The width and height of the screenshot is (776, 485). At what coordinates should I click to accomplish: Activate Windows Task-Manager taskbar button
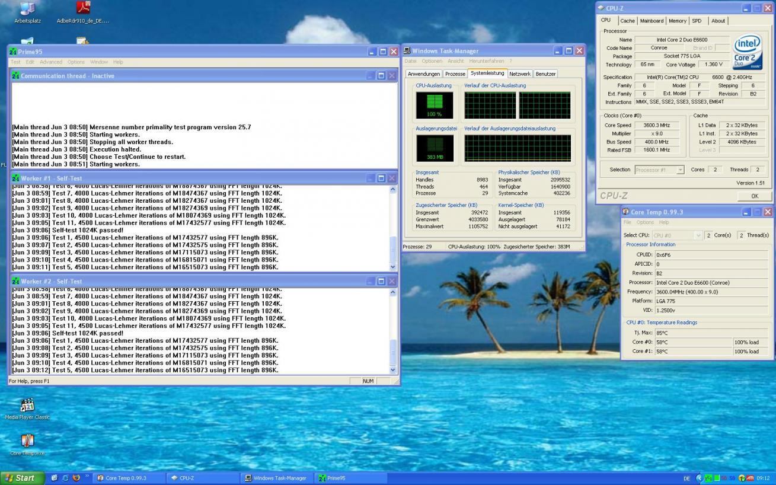pyautogui.click(x=277, y=478)
